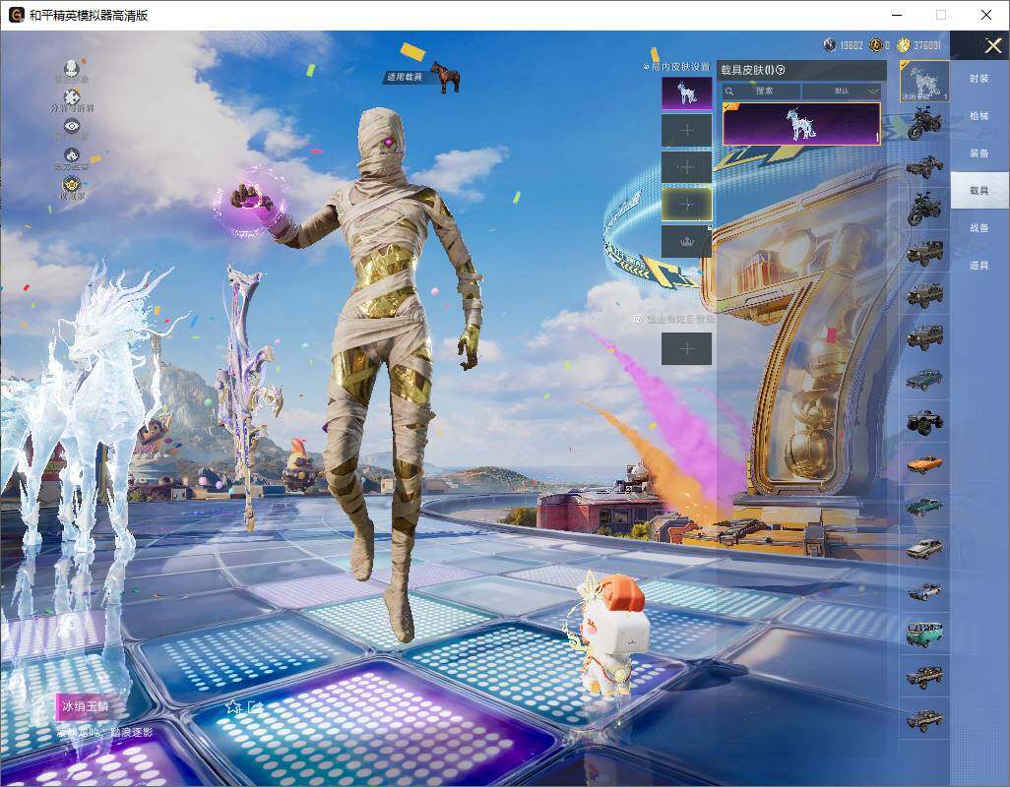
Task: Choose the orange convertible car
Action: pos(924,464)
